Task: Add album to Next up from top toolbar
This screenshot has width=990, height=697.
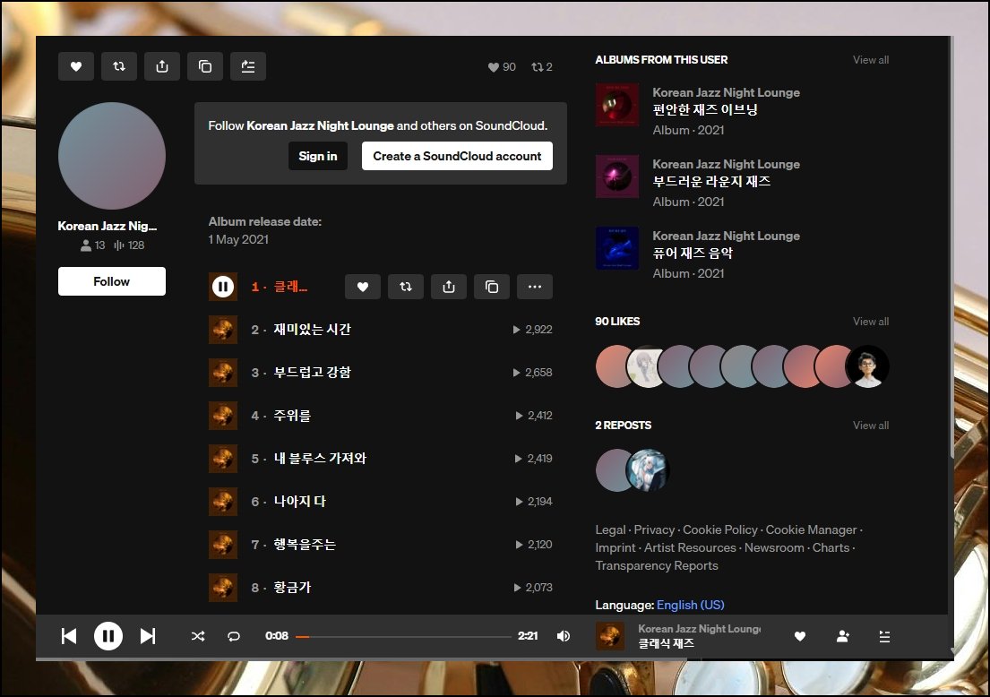Action: click(x=247, y=66)
